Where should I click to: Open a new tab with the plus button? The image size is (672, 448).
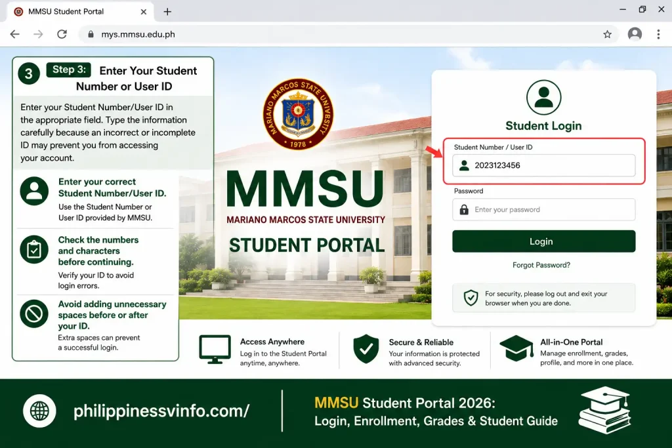[x=167, y=12]
